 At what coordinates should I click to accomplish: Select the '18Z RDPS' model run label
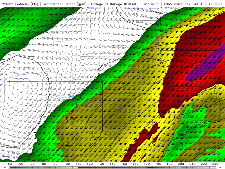[151, 4]
